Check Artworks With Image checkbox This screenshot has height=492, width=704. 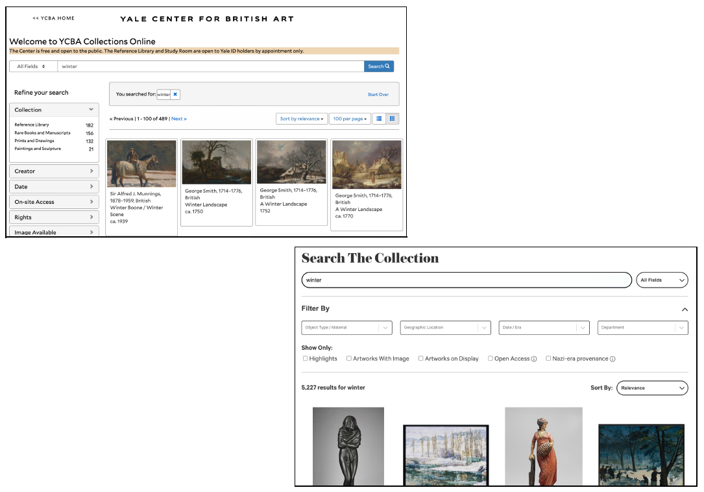(x=349, y=358)
